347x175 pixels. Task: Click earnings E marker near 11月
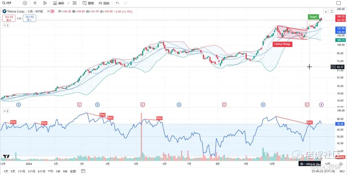pos(307,105)
